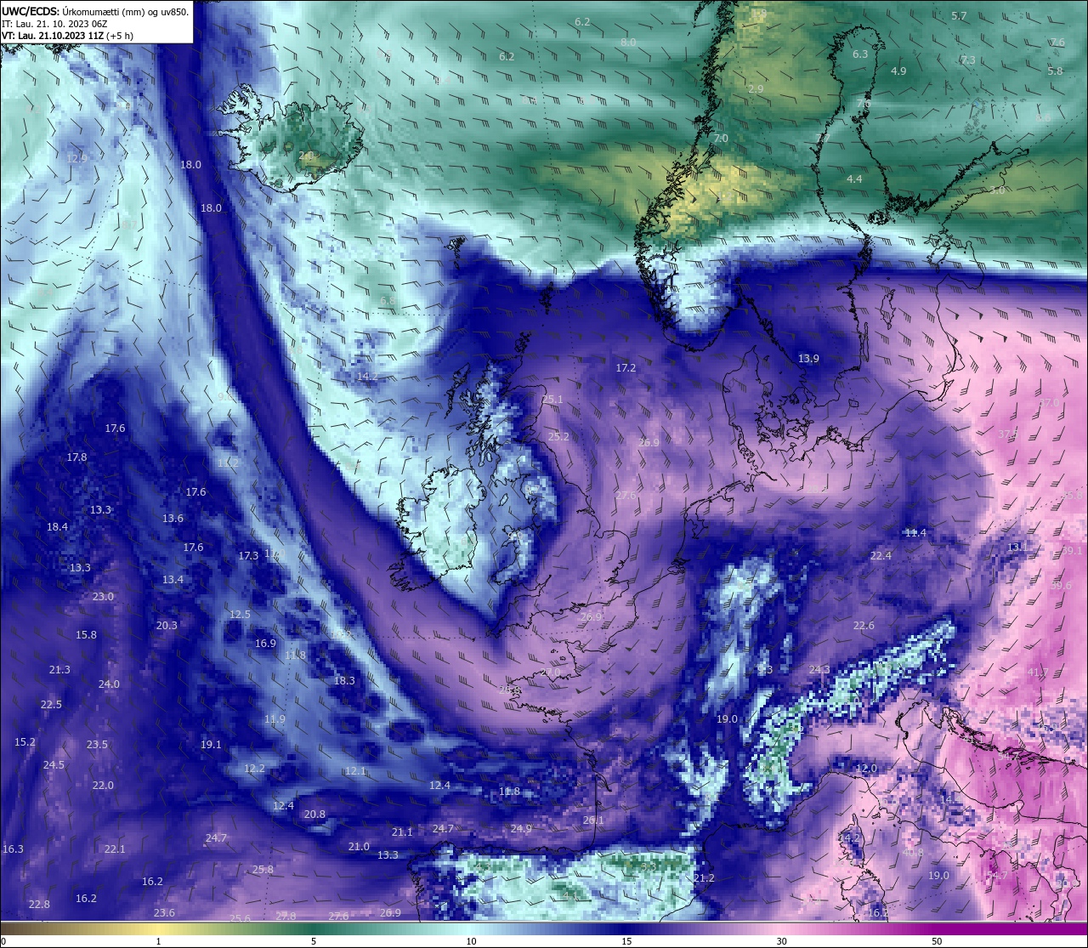Click the '30' label on the color scale
The image size is (1088, 948).
781,941
